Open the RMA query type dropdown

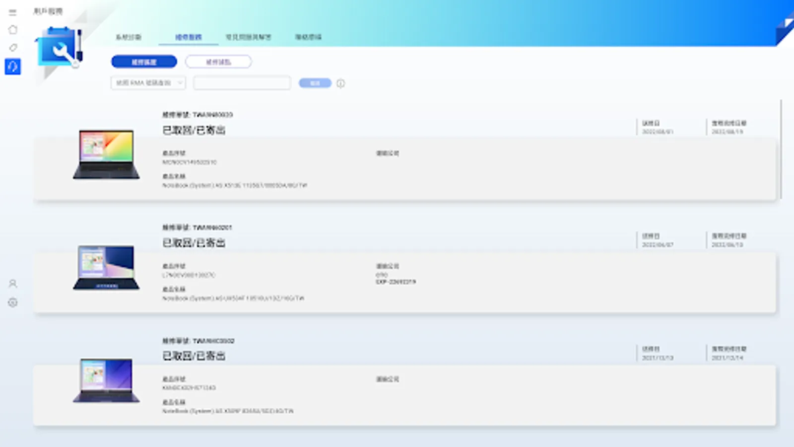[147, 83]
